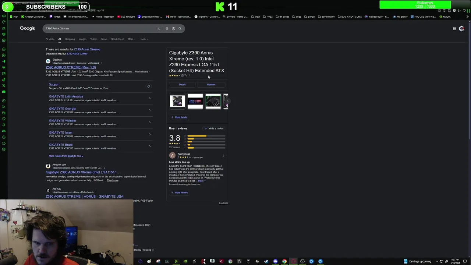Click the Reviews button in product panel

click(x=211, y=85)
